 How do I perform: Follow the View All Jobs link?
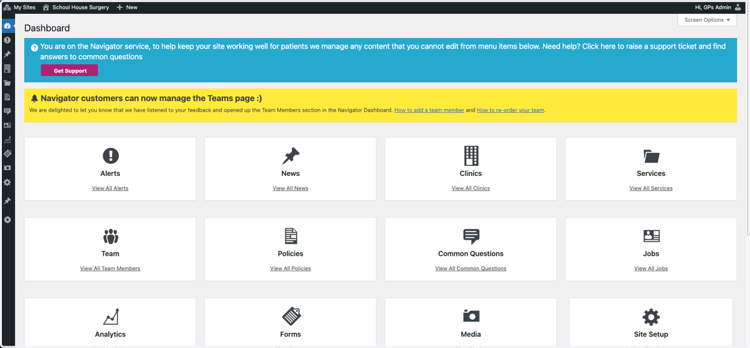(x=651, y=269)
